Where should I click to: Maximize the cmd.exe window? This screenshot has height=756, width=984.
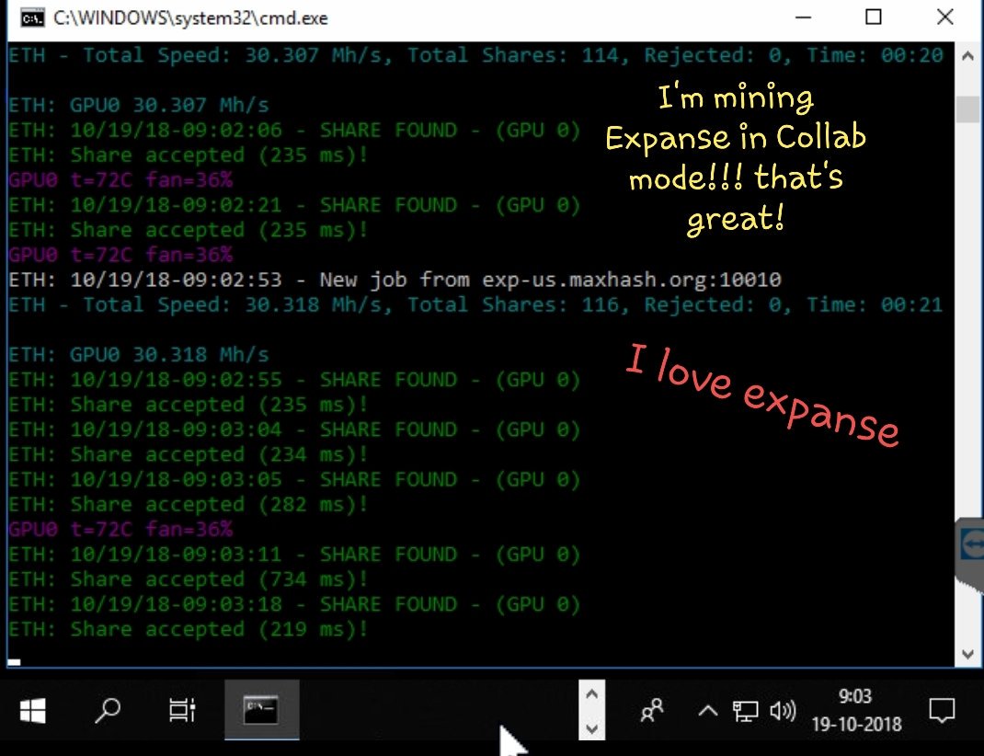[x=874, y=17]
